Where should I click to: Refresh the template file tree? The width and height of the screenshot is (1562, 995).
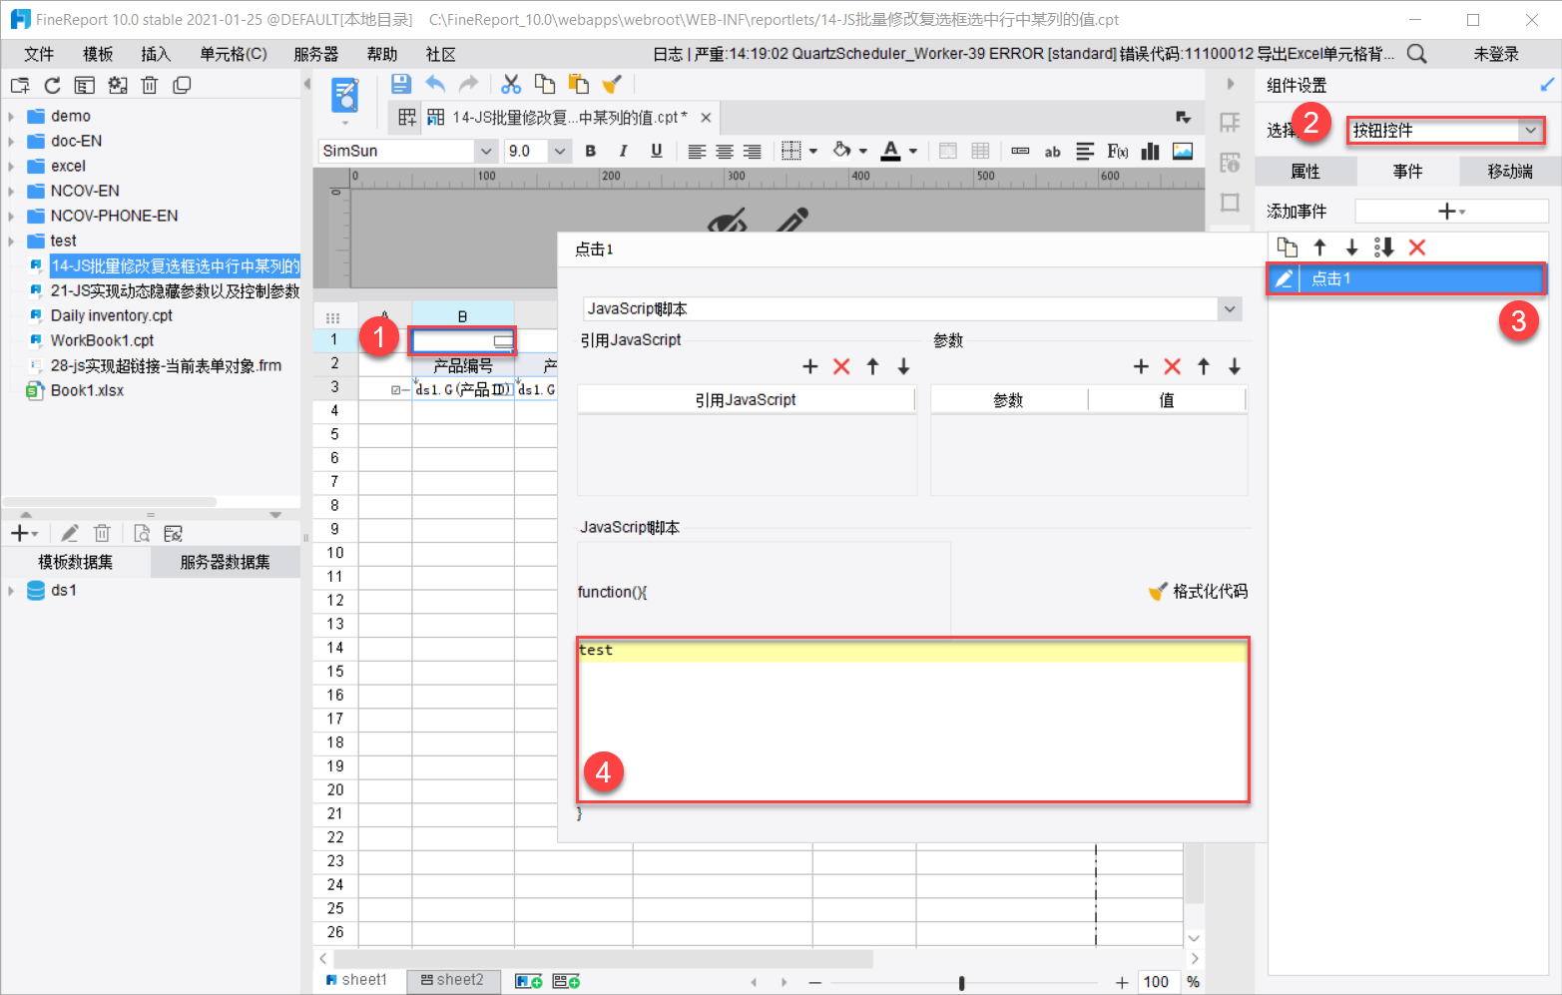click(53, 86)
